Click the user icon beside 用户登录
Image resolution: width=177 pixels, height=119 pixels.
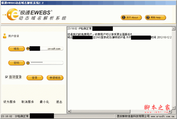click(x=5, y=36)
